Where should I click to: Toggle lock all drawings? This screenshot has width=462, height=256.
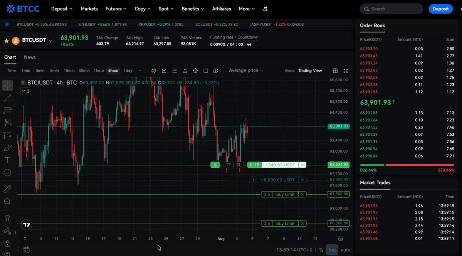coord(7,243)
